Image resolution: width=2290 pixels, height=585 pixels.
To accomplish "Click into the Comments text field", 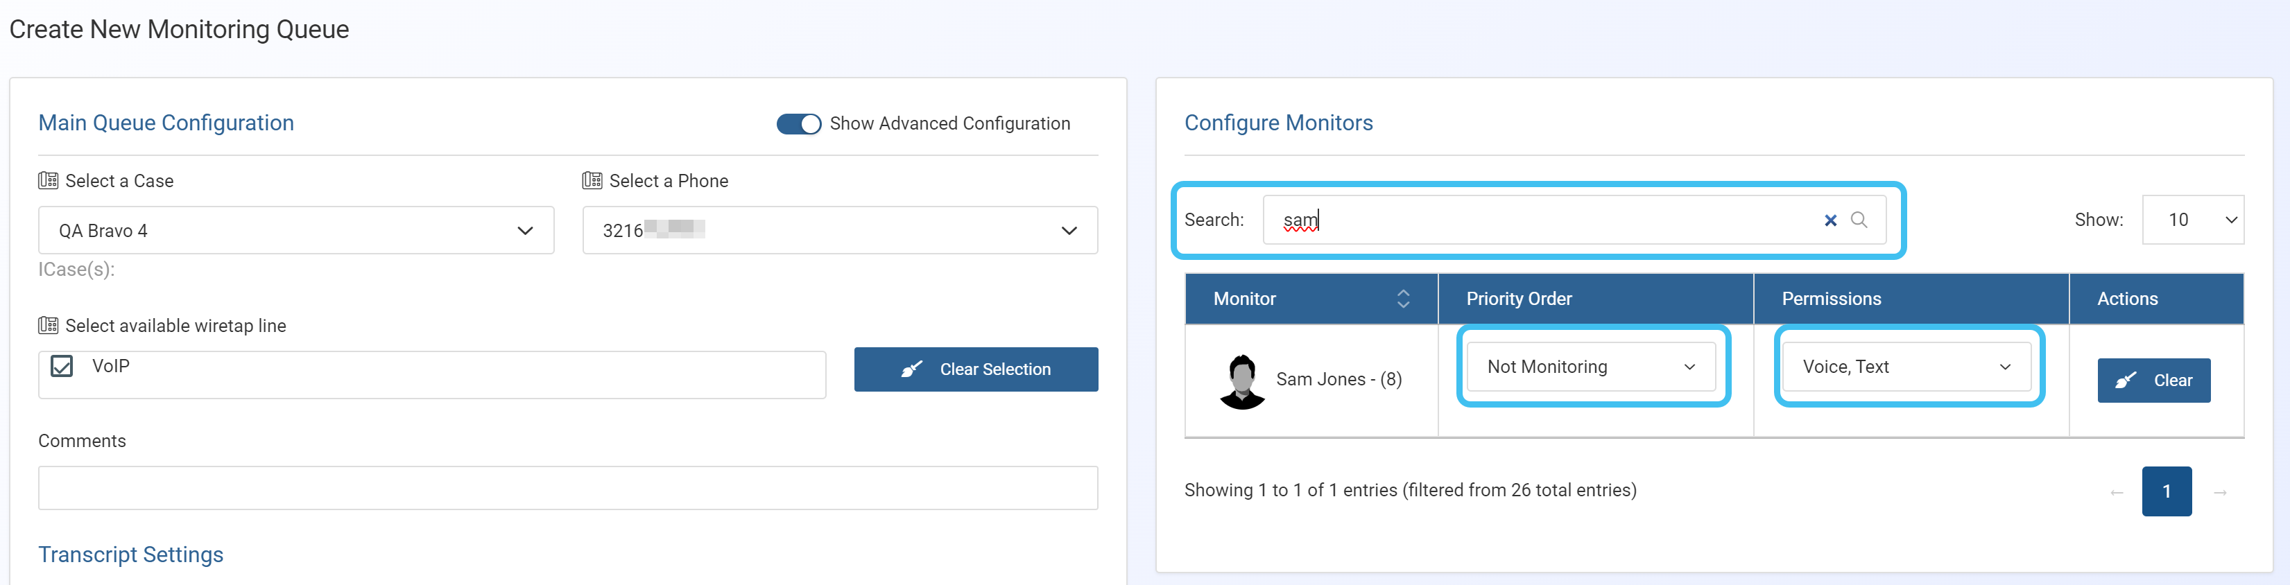I will [567, 488].
